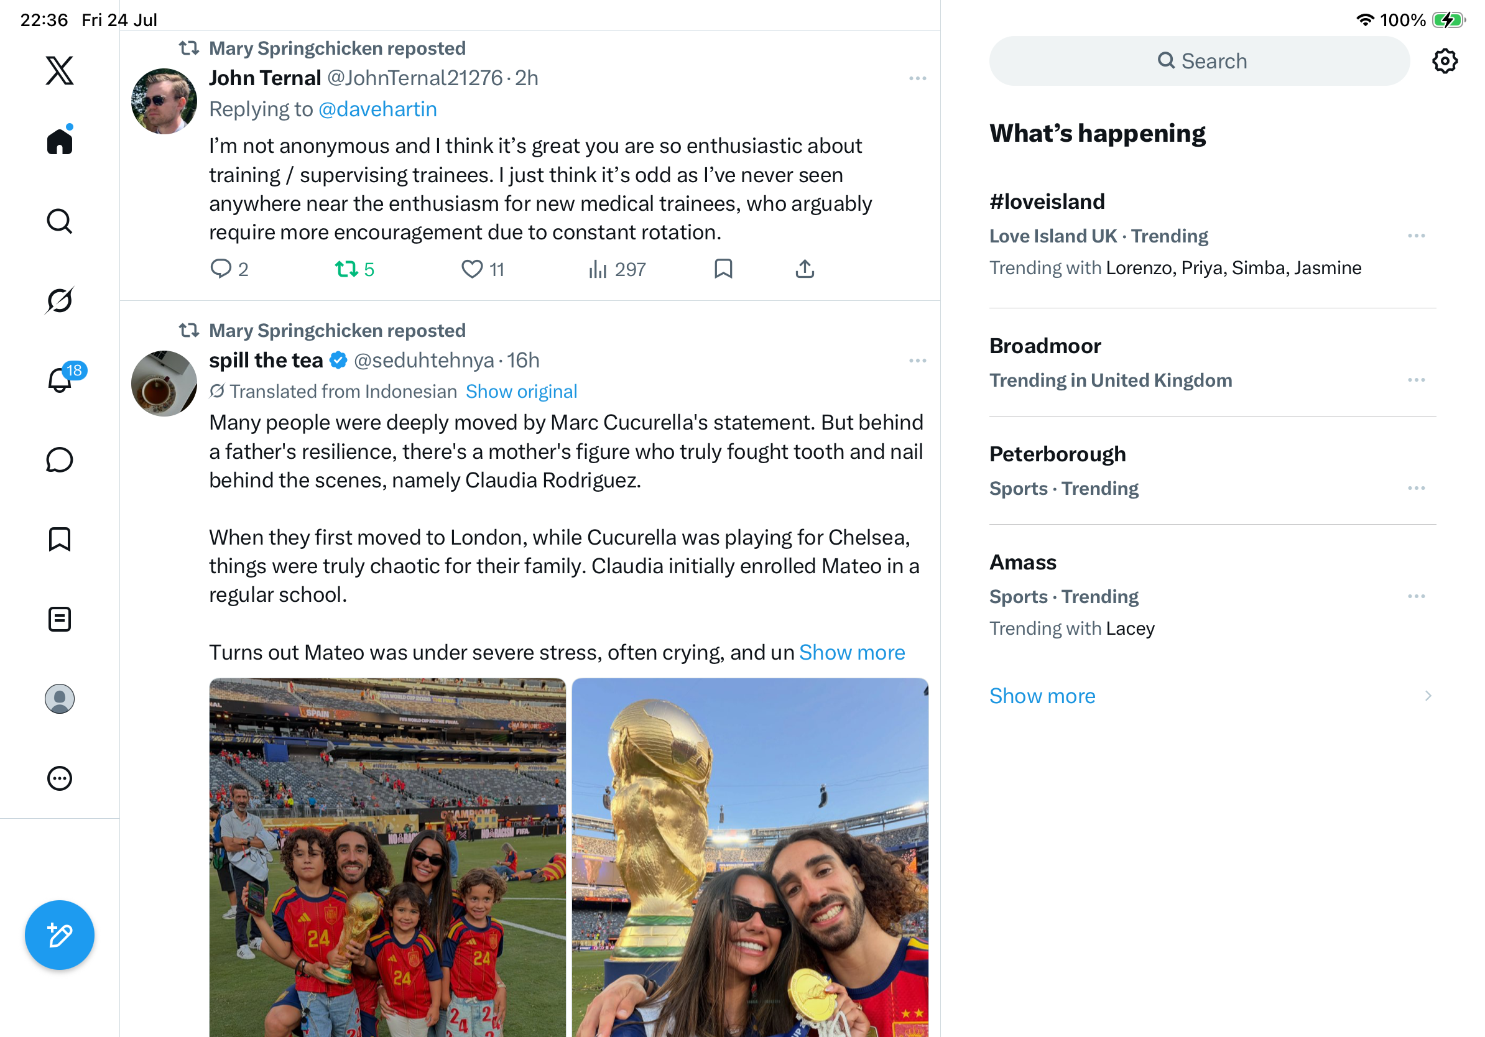Undo repost on John Ternal's post

pyautogui.click(x=354, y=269)
